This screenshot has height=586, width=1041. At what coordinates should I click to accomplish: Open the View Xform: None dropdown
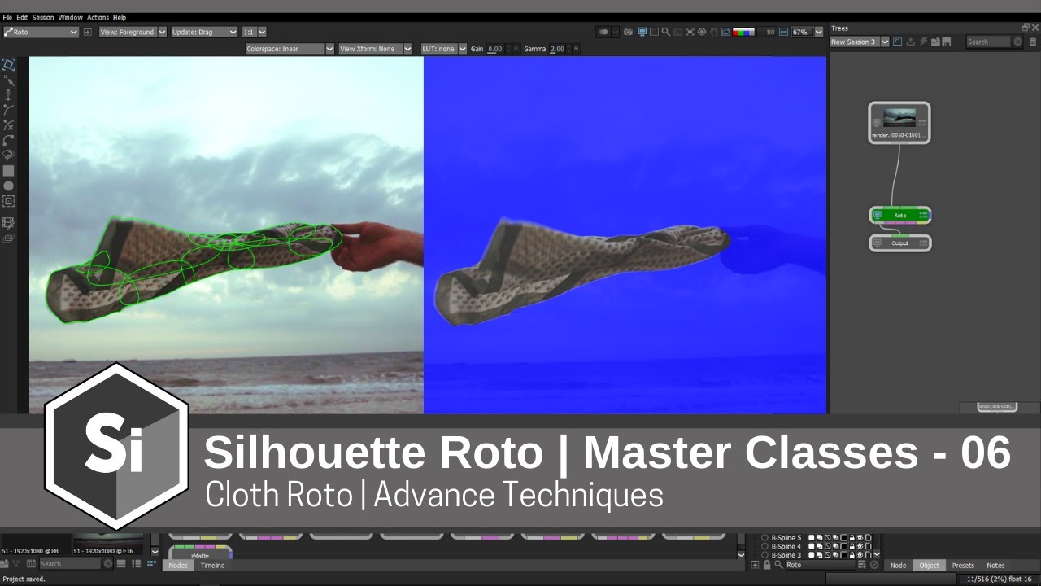374,49
